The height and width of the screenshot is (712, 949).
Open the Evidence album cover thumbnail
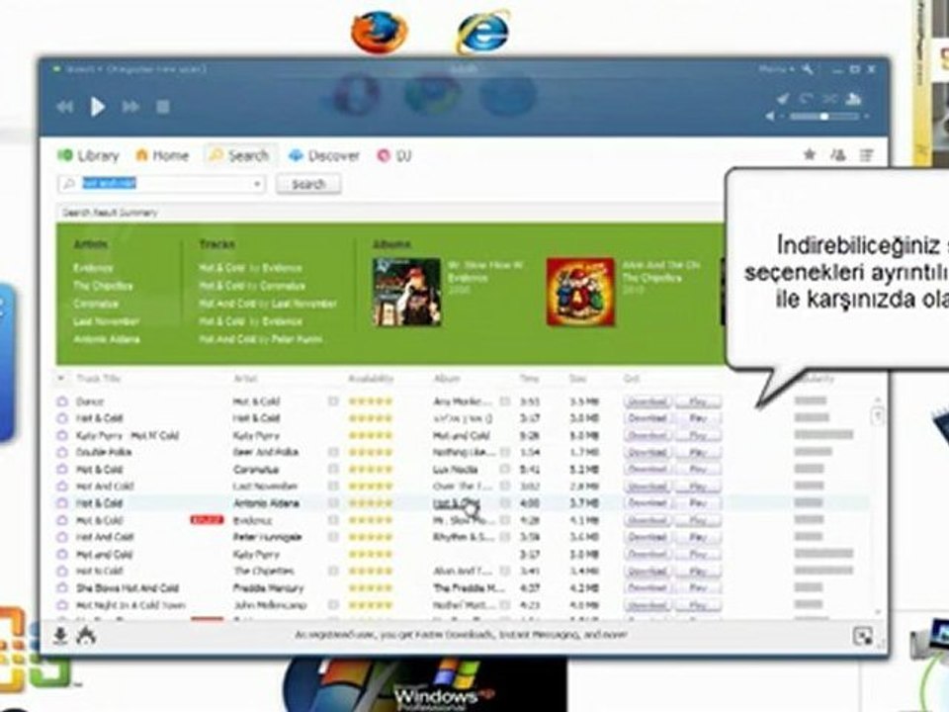click(406, 292)
